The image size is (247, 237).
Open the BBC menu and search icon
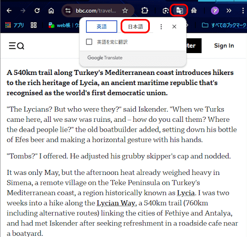(16, 46)
